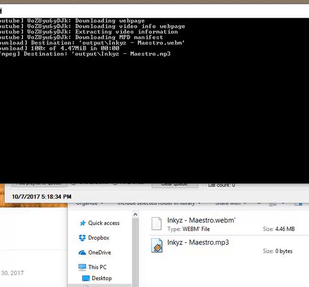The width and height of the screenshot is (309, 287).
Task: Open the Share with dropdown
Action: tap(231, 203)
